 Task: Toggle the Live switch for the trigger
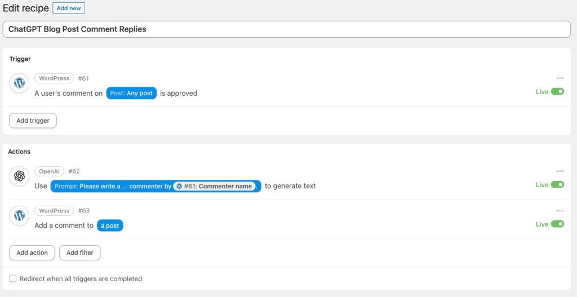click(x=557, y=92)
